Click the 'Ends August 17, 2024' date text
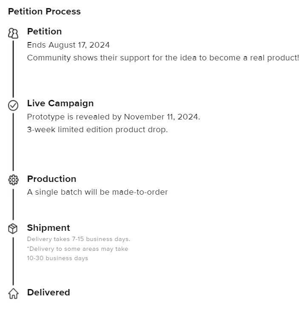Image resolution: width=308 pixels, height=309 pixels. click(x=68, y=45)
